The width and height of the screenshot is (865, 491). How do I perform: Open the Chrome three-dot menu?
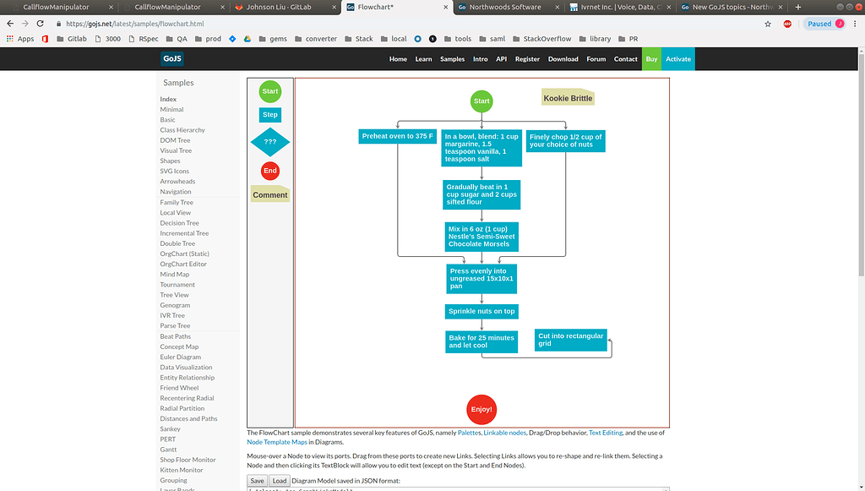pyautogui.click(x=856, y=24)
